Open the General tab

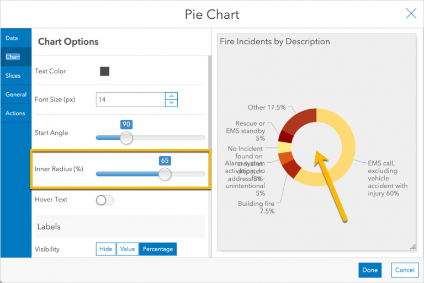tap(16, 94)
